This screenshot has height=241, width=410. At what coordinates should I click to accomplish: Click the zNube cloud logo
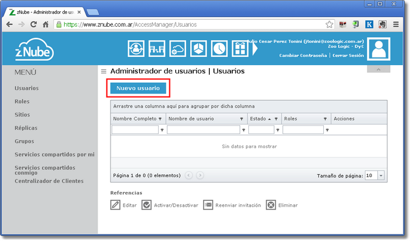[x=34, y=50]
